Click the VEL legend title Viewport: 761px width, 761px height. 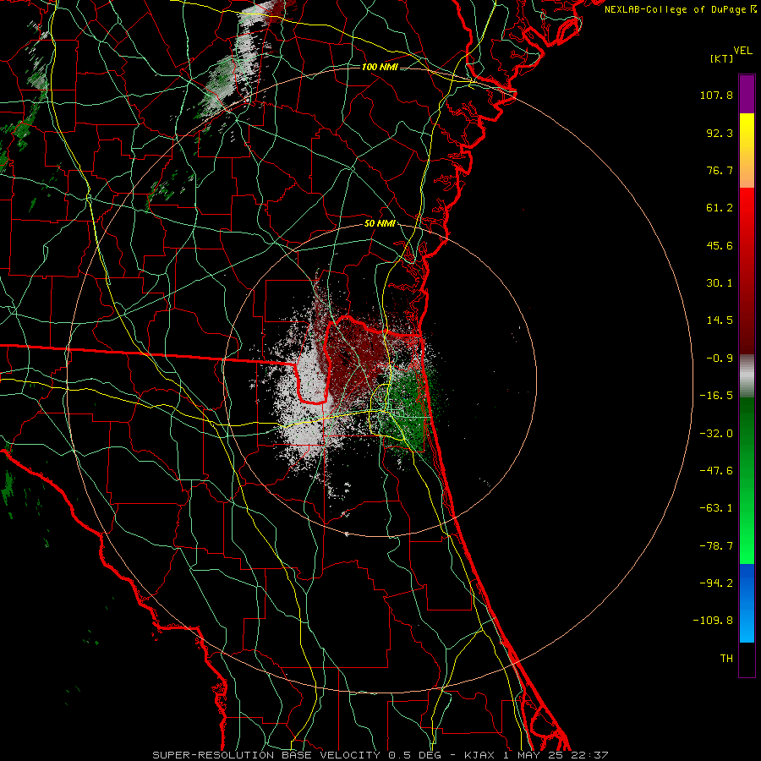[x=743, y=51]
